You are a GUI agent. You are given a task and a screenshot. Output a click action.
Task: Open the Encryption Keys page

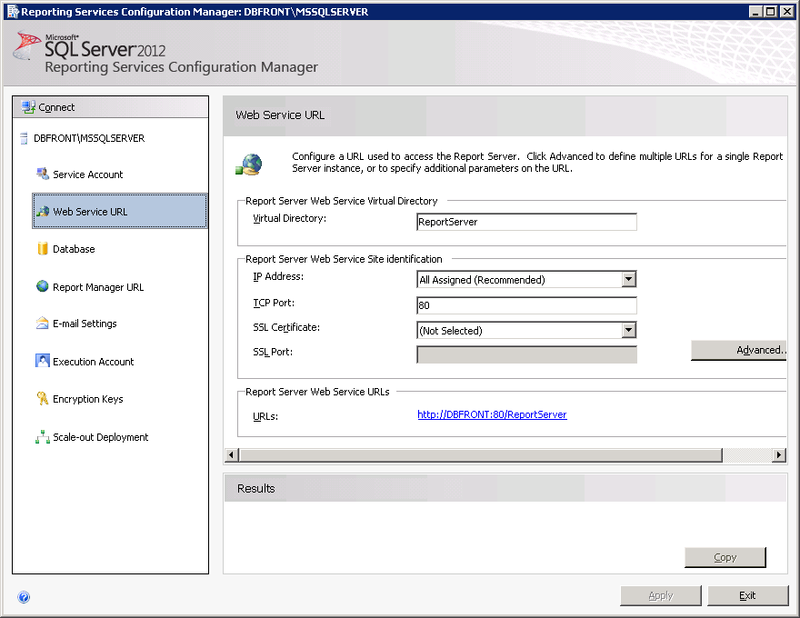click(88, 399)
